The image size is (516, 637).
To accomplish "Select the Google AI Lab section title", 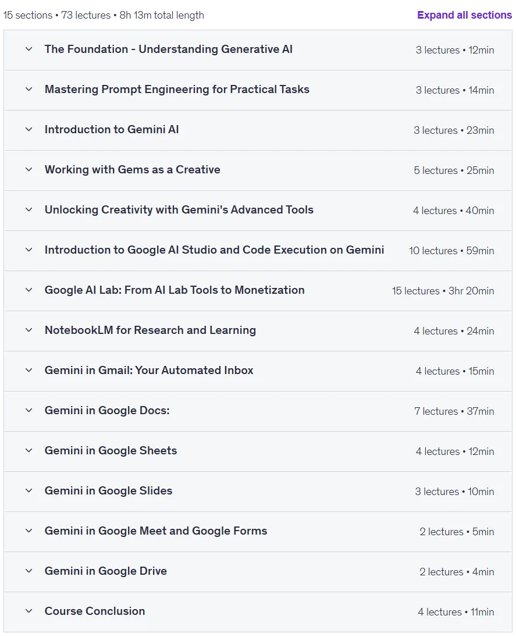I will (x=175, y=290).
